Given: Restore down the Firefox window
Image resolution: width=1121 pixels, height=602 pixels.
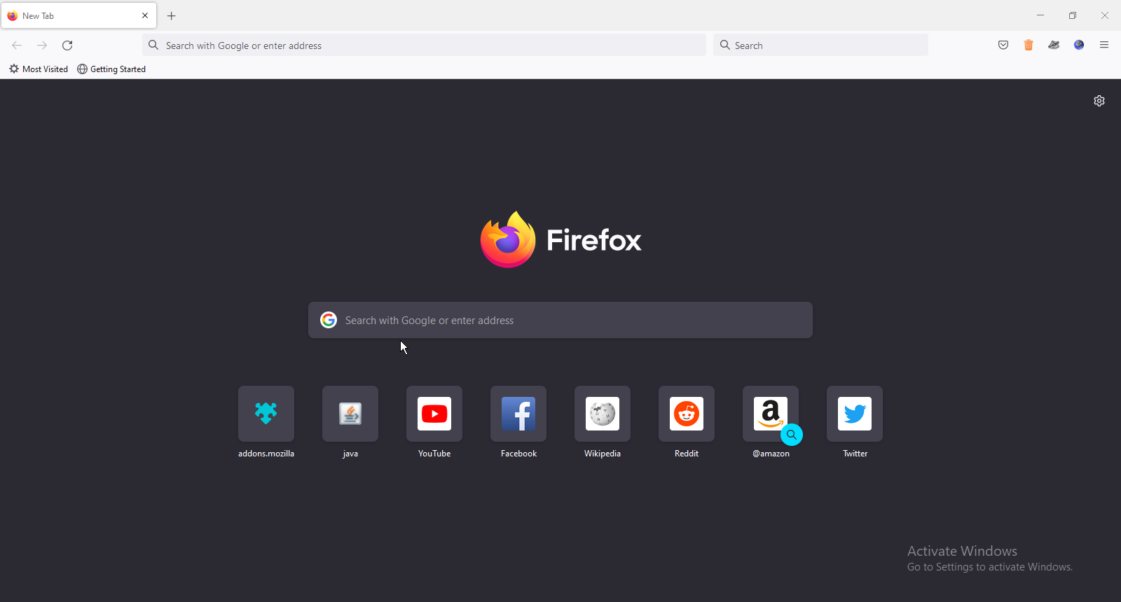Looking at the screenshot, I should tap(1073, 15).
